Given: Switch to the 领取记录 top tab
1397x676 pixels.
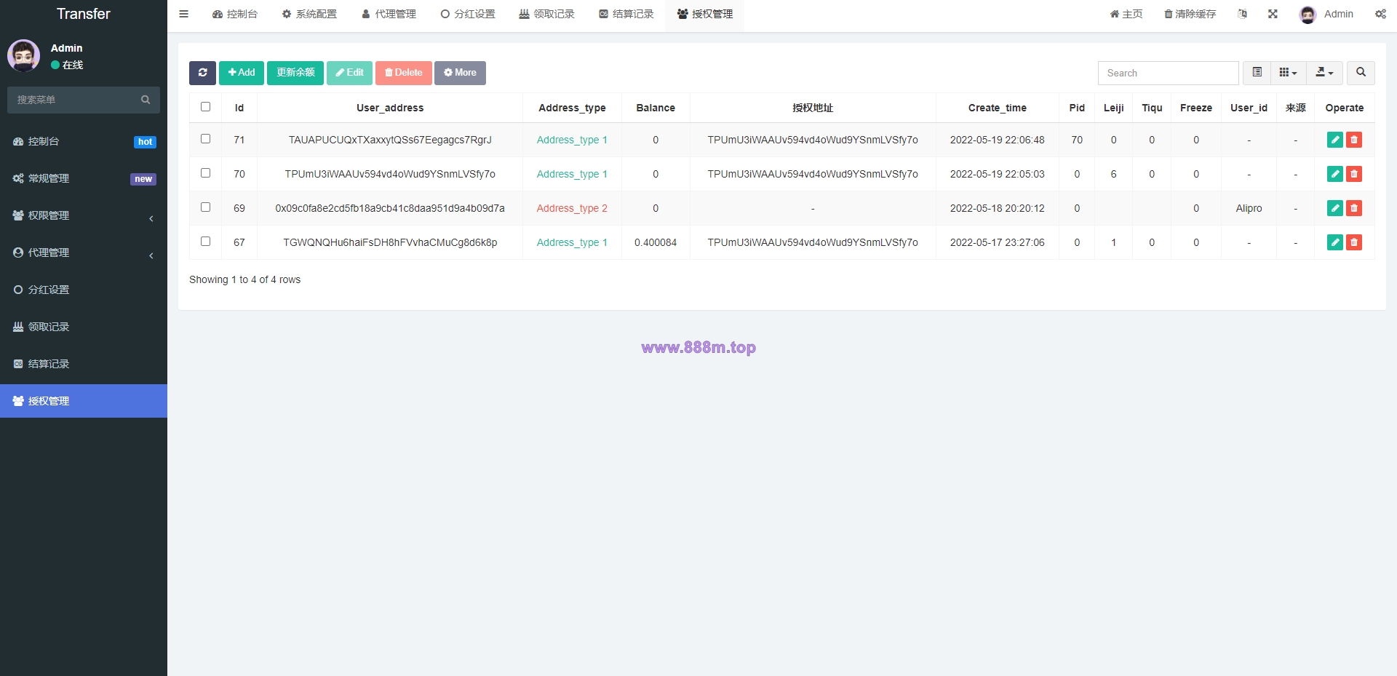Looking at the screenshot, I should coord(546,14).
